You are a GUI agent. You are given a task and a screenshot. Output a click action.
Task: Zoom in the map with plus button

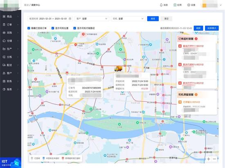tap(209, 159)
